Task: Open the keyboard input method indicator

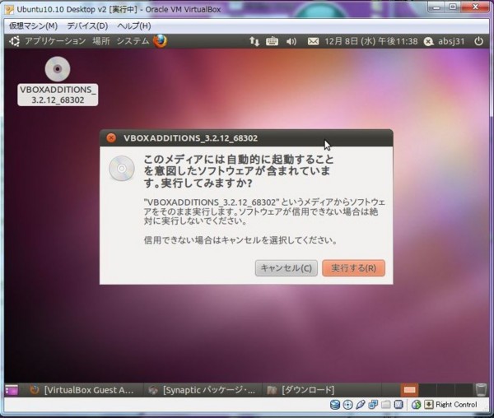Action: 272,41
